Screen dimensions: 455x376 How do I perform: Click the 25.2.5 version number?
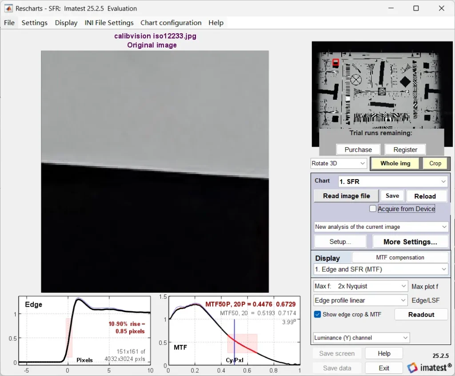pyautogui.click(x=440, y=356)
